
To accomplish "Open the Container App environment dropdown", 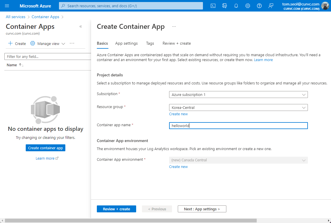I will pos(238,160).
